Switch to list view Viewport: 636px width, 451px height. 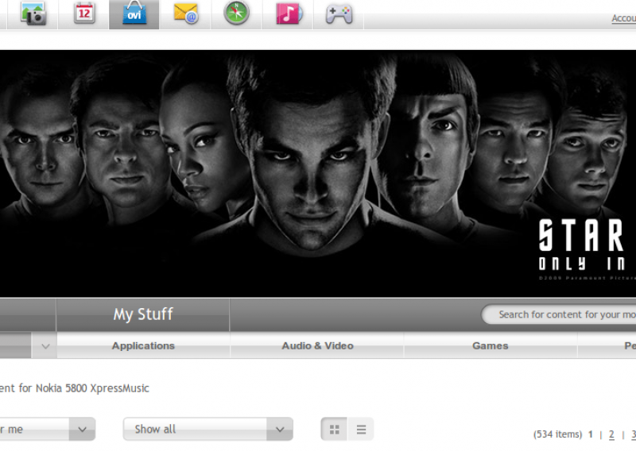pyautogui.click(x=361, y=429)
